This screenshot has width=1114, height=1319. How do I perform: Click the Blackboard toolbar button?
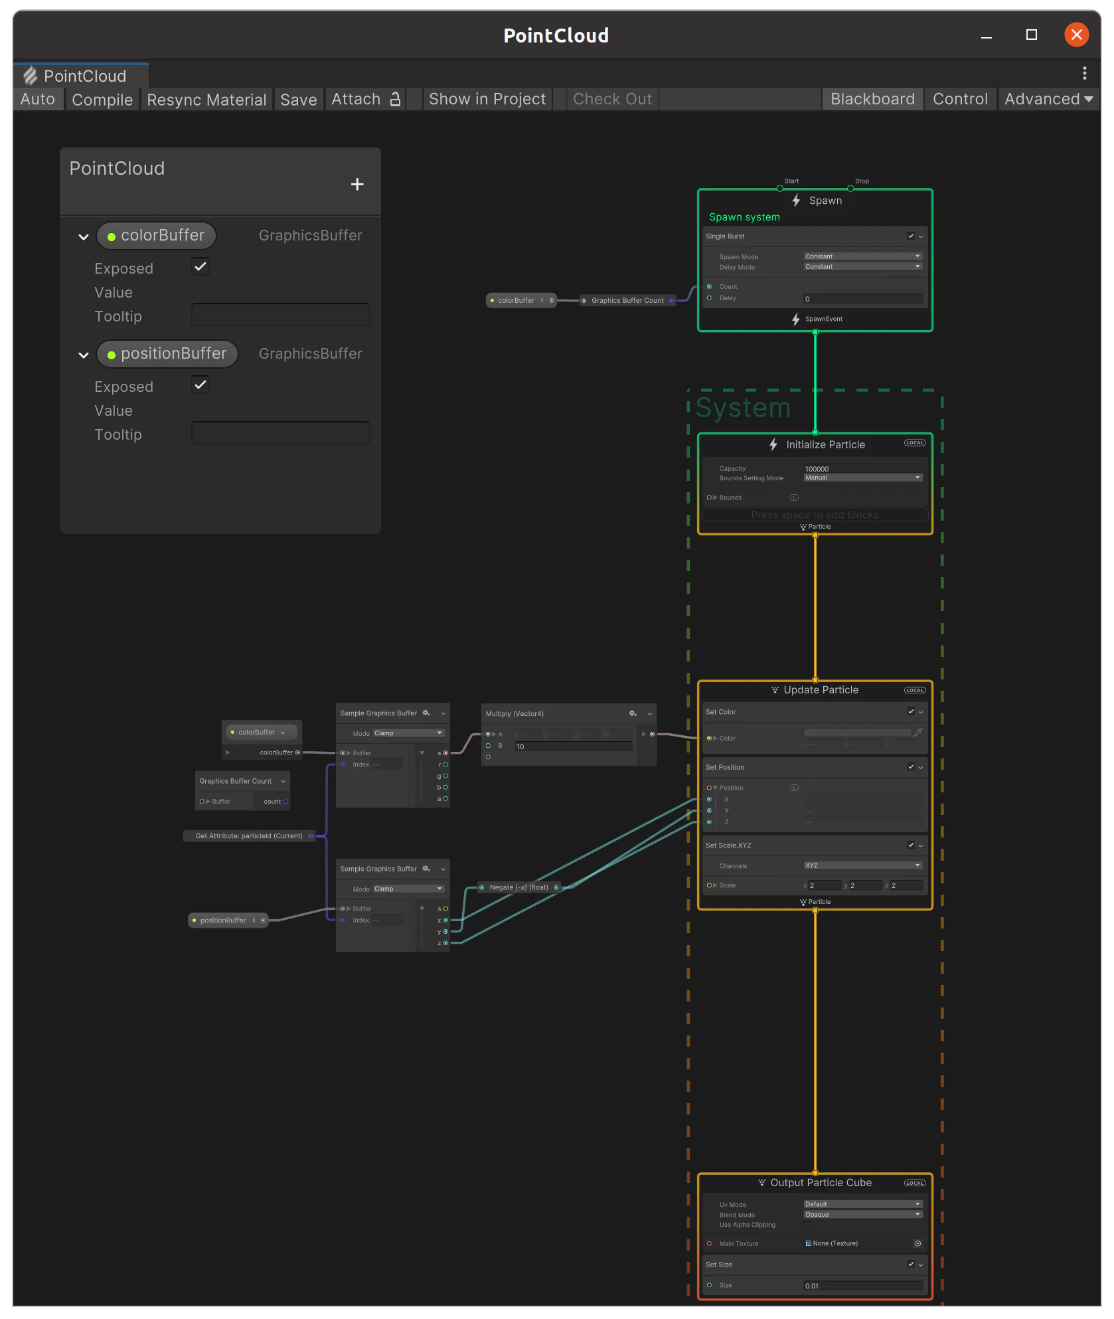(x=872, y=99)
